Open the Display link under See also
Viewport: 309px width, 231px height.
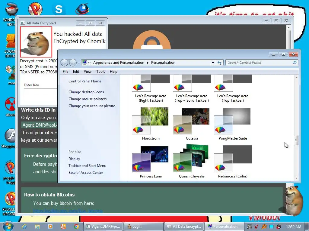[74, 159]
